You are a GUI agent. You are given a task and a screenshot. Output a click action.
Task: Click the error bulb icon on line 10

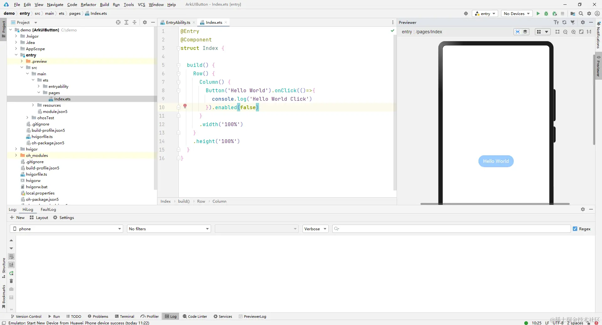185,106
